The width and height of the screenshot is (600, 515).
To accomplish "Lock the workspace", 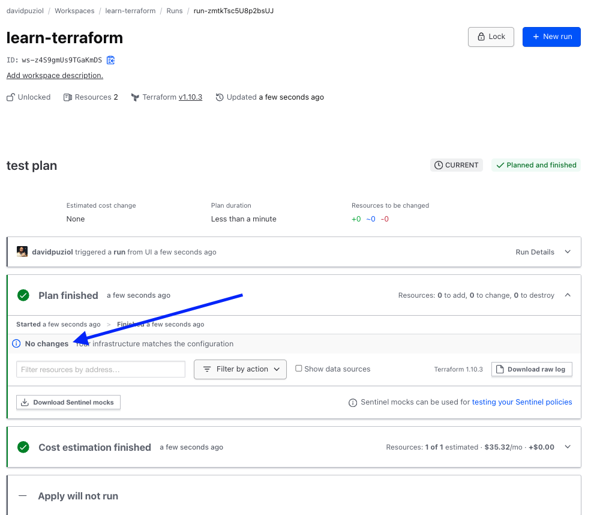I will pyautogui.click(x=491, y=37).
